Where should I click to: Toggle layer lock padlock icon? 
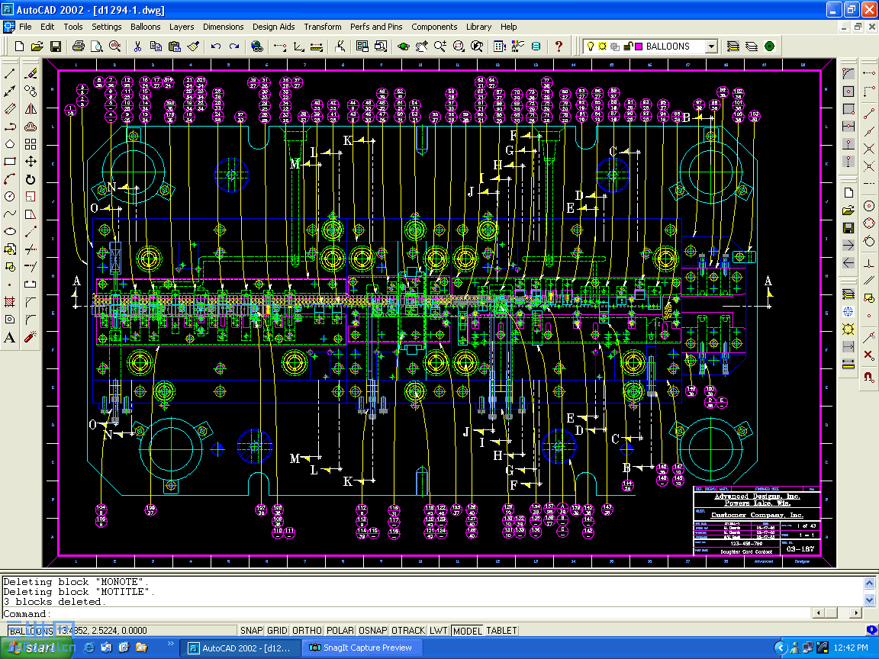(x=628, y=47)
